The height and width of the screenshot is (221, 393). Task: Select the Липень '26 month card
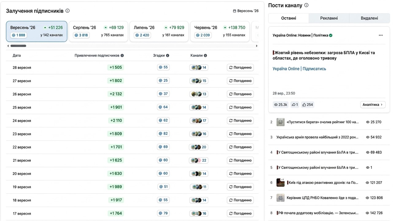159,31
